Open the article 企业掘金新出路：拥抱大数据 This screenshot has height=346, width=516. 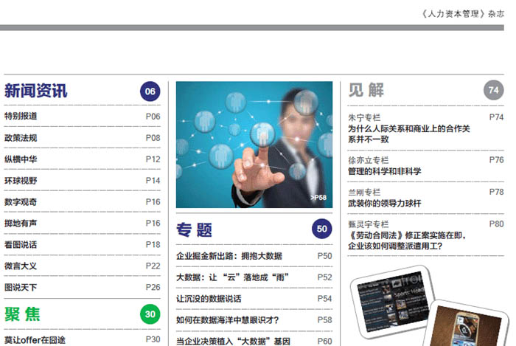pyautogui.click(x=229, y=257)
